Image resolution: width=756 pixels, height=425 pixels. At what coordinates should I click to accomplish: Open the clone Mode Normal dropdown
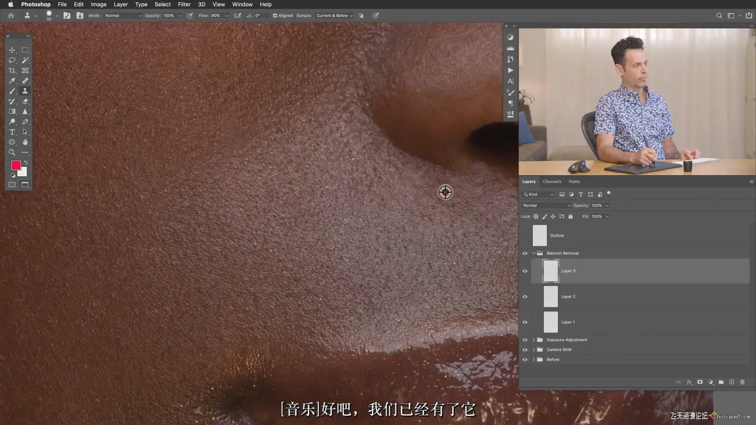[x=123, y=16]
